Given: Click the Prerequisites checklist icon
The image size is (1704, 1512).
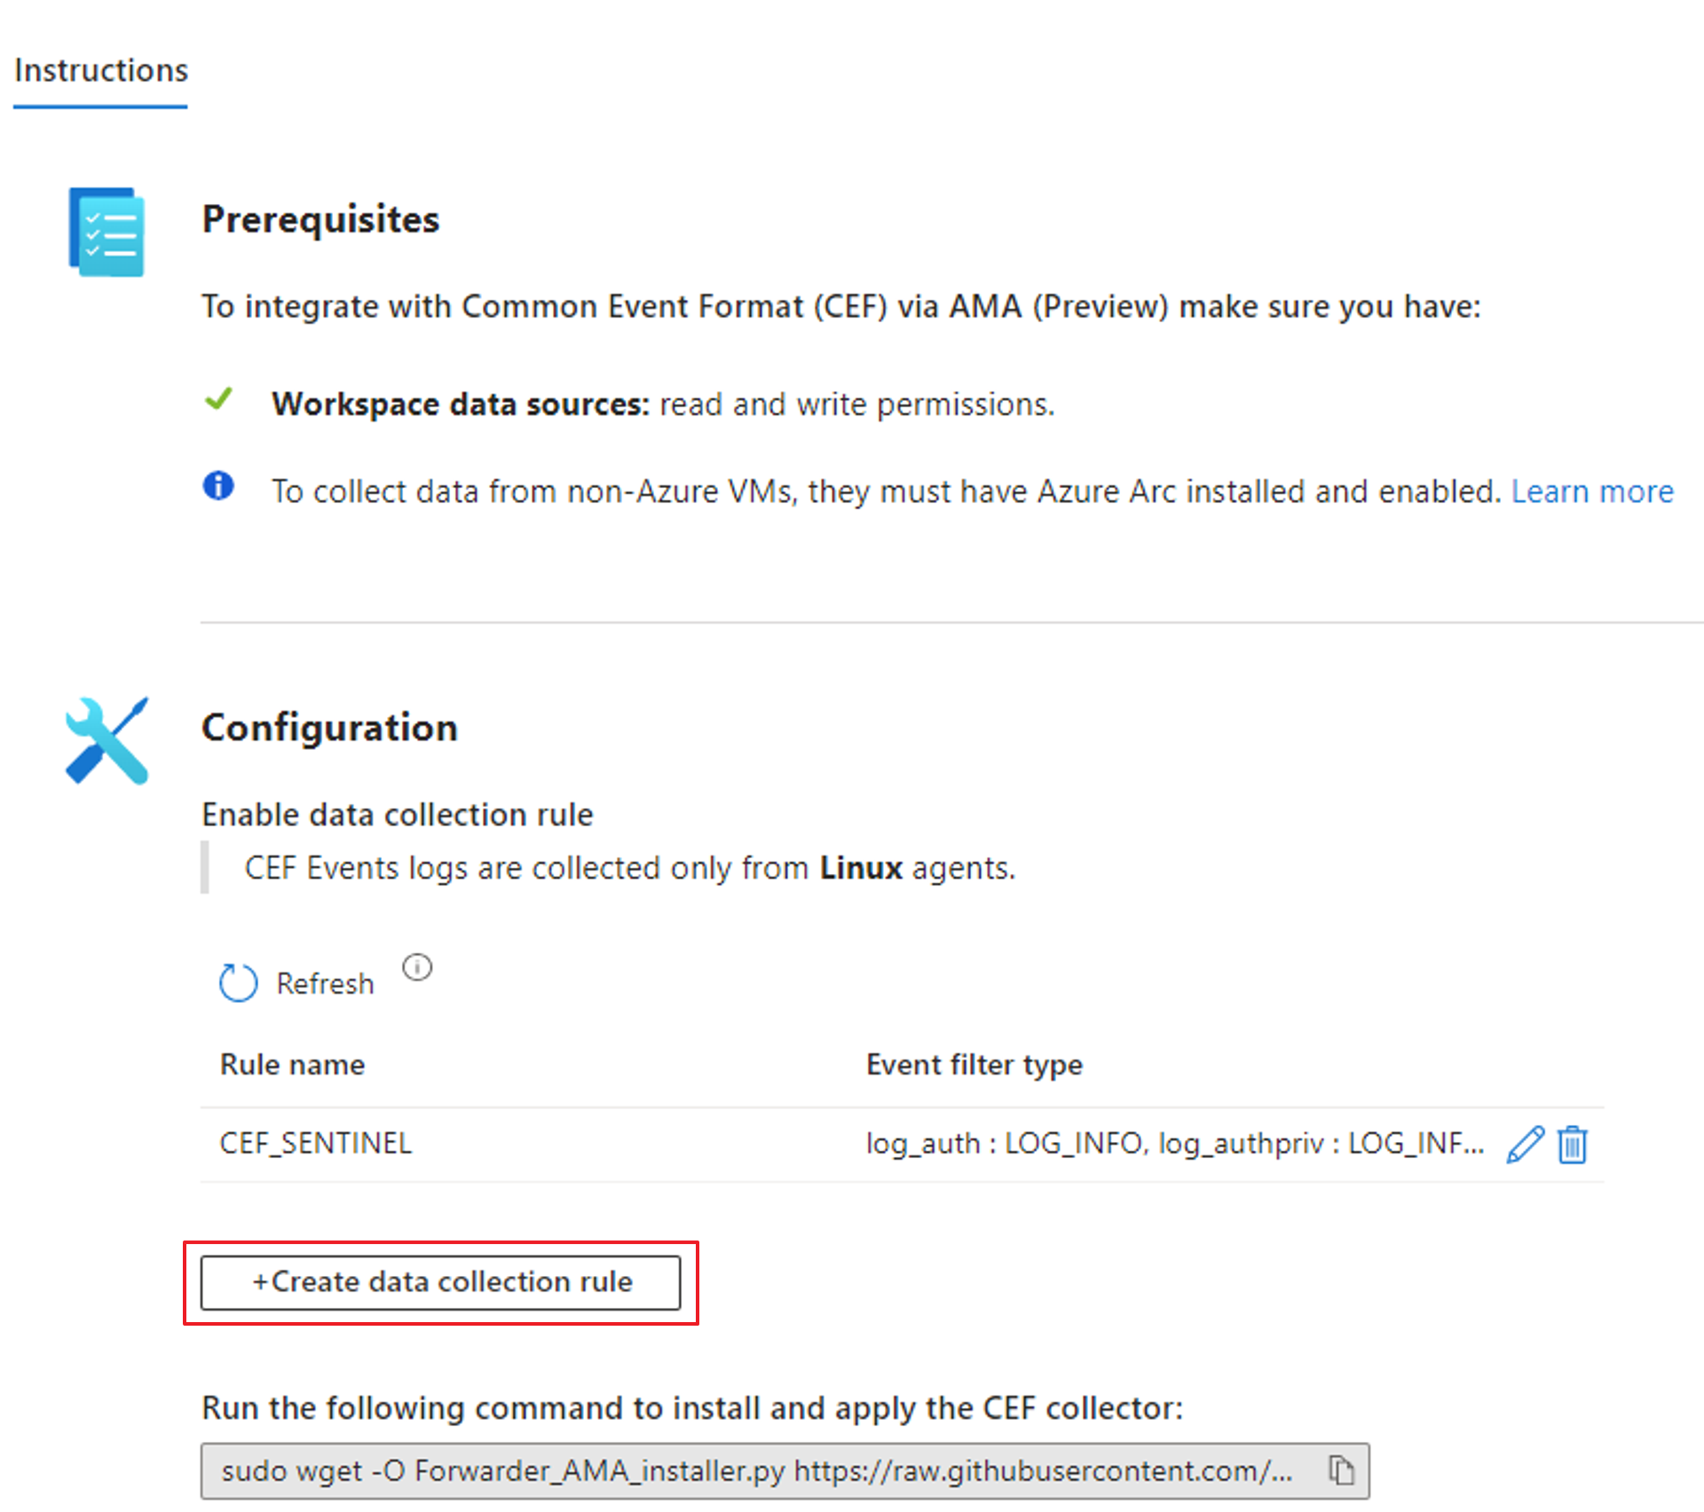Looking at the screenshot, I should (x=106, y=232).
